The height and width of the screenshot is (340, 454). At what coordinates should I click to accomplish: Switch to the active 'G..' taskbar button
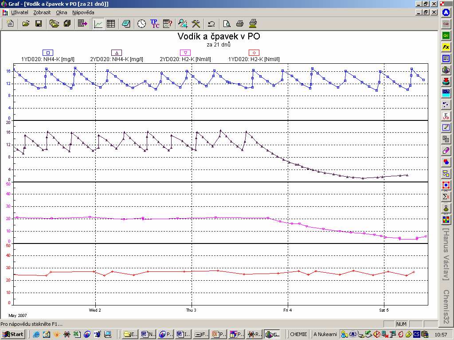pos(273,335)
